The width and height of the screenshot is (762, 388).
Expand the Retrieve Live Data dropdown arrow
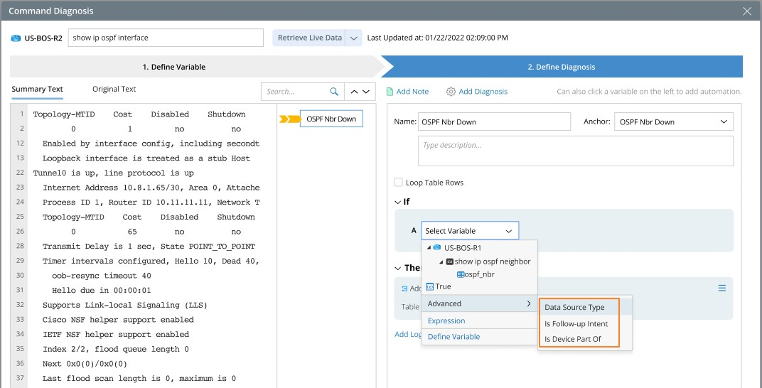click(354, 38)
